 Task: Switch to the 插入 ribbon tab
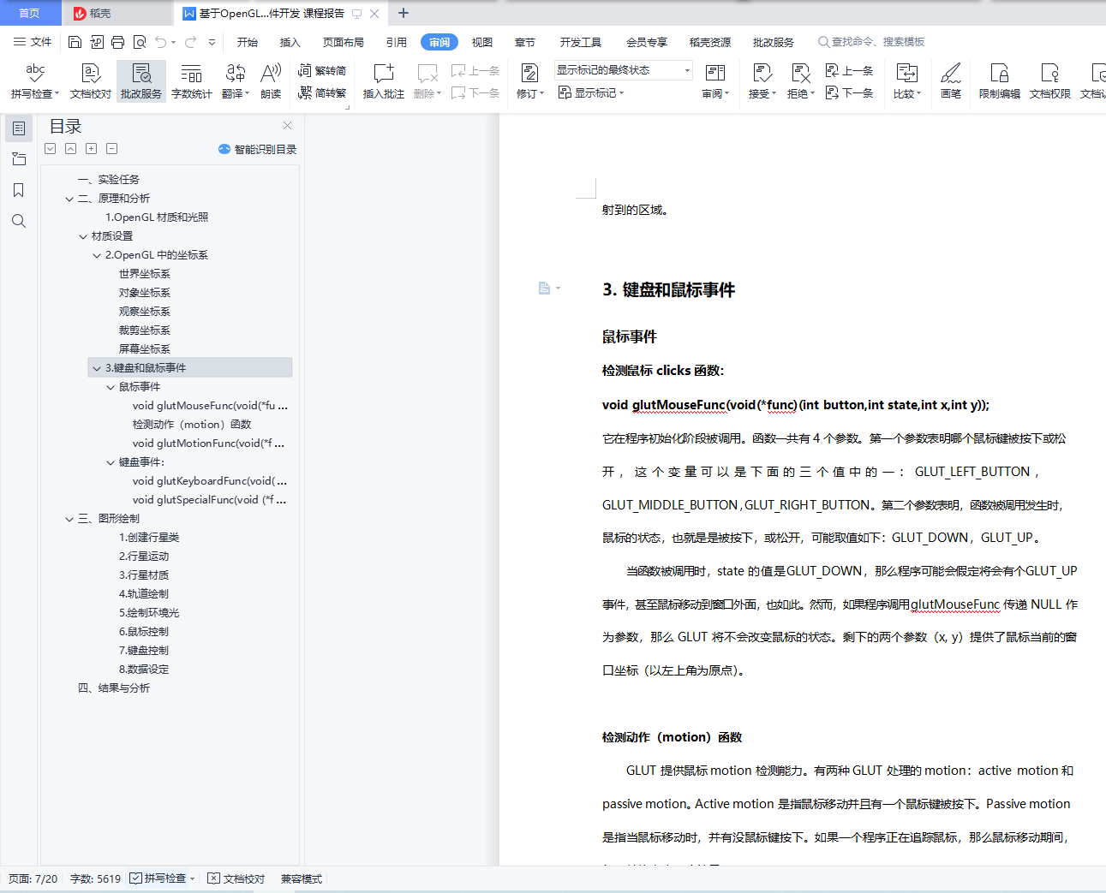point(290,42)
